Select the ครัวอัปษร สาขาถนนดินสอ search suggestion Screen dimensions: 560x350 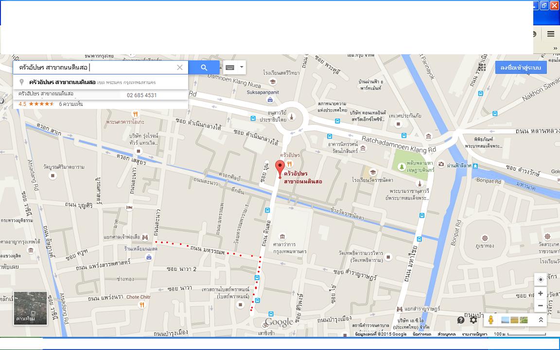pyautogui.click(x=100, y=82)
